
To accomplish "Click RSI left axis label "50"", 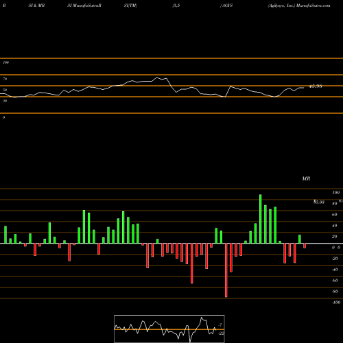I will [x=5, y=90].
